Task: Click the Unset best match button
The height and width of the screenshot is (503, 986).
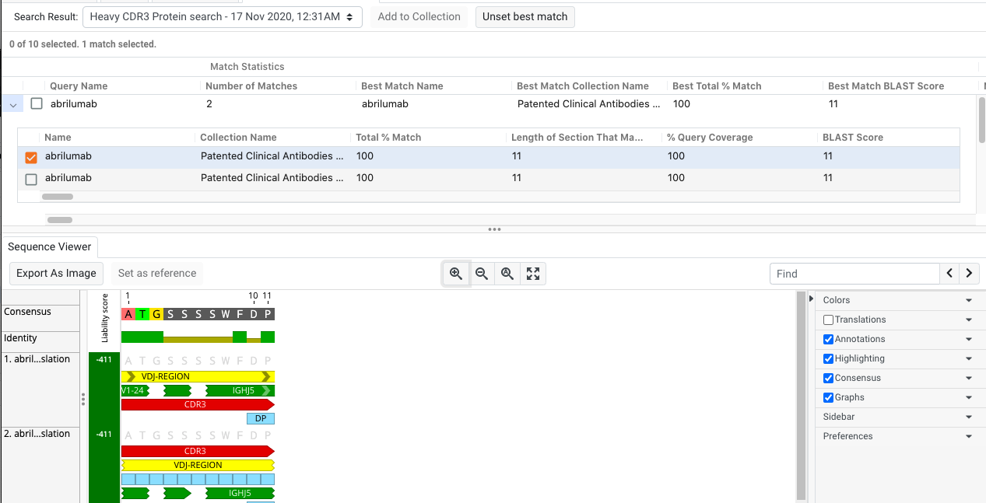Action: point(525,16)
